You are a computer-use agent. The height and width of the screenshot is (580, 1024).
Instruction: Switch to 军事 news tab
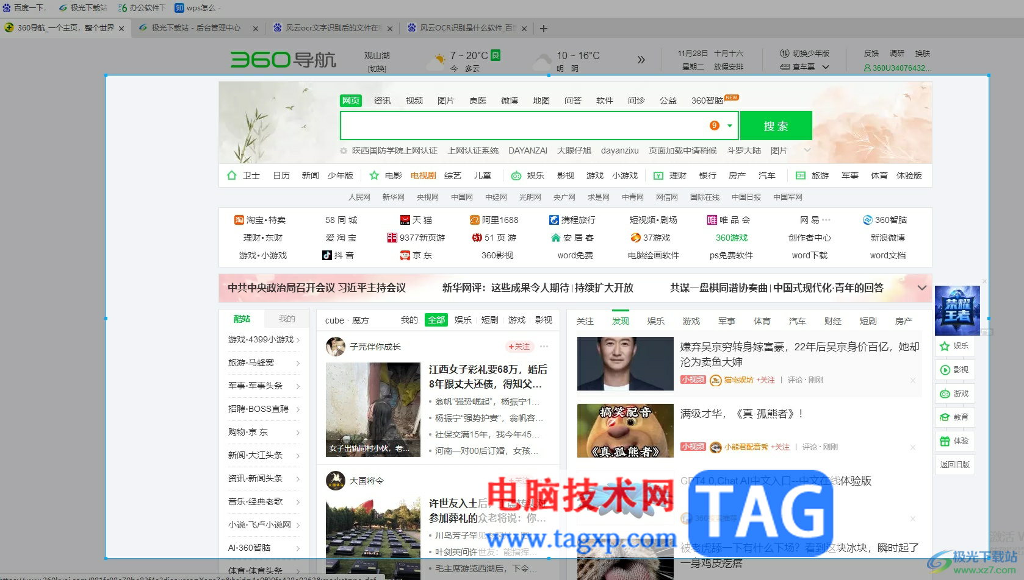pos(727,320)
